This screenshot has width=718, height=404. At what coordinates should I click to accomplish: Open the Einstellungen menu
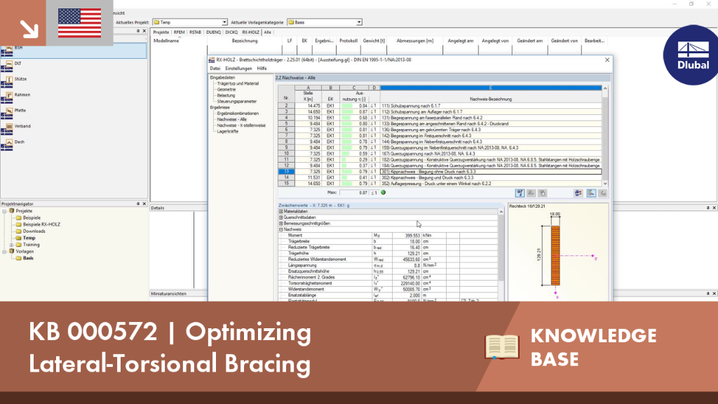coord(238,68)
